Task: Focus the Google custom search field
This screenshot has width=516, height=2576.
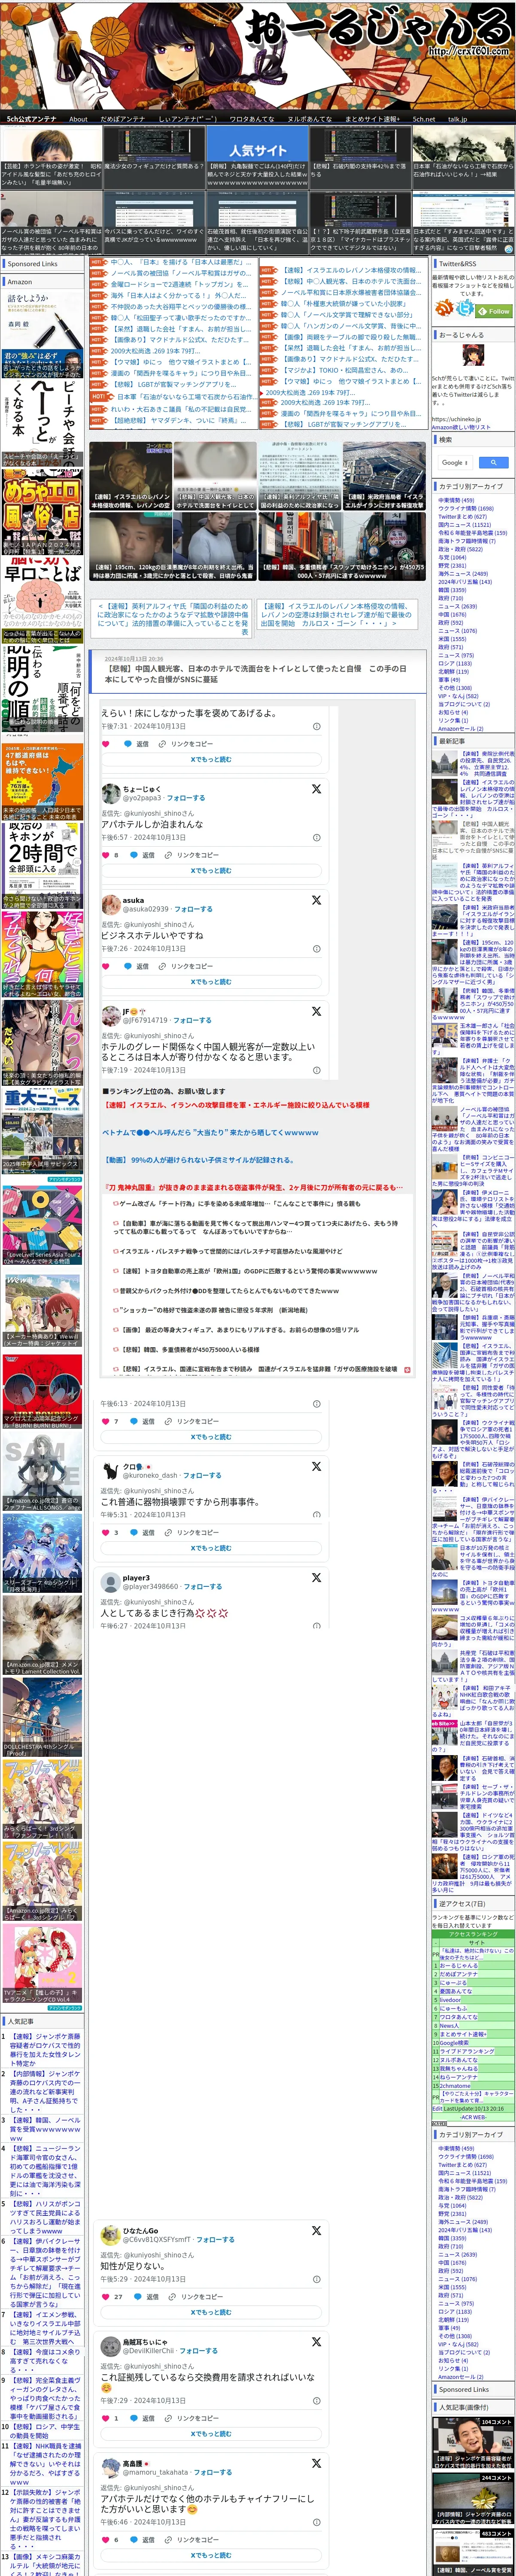Action: (455, 462)
